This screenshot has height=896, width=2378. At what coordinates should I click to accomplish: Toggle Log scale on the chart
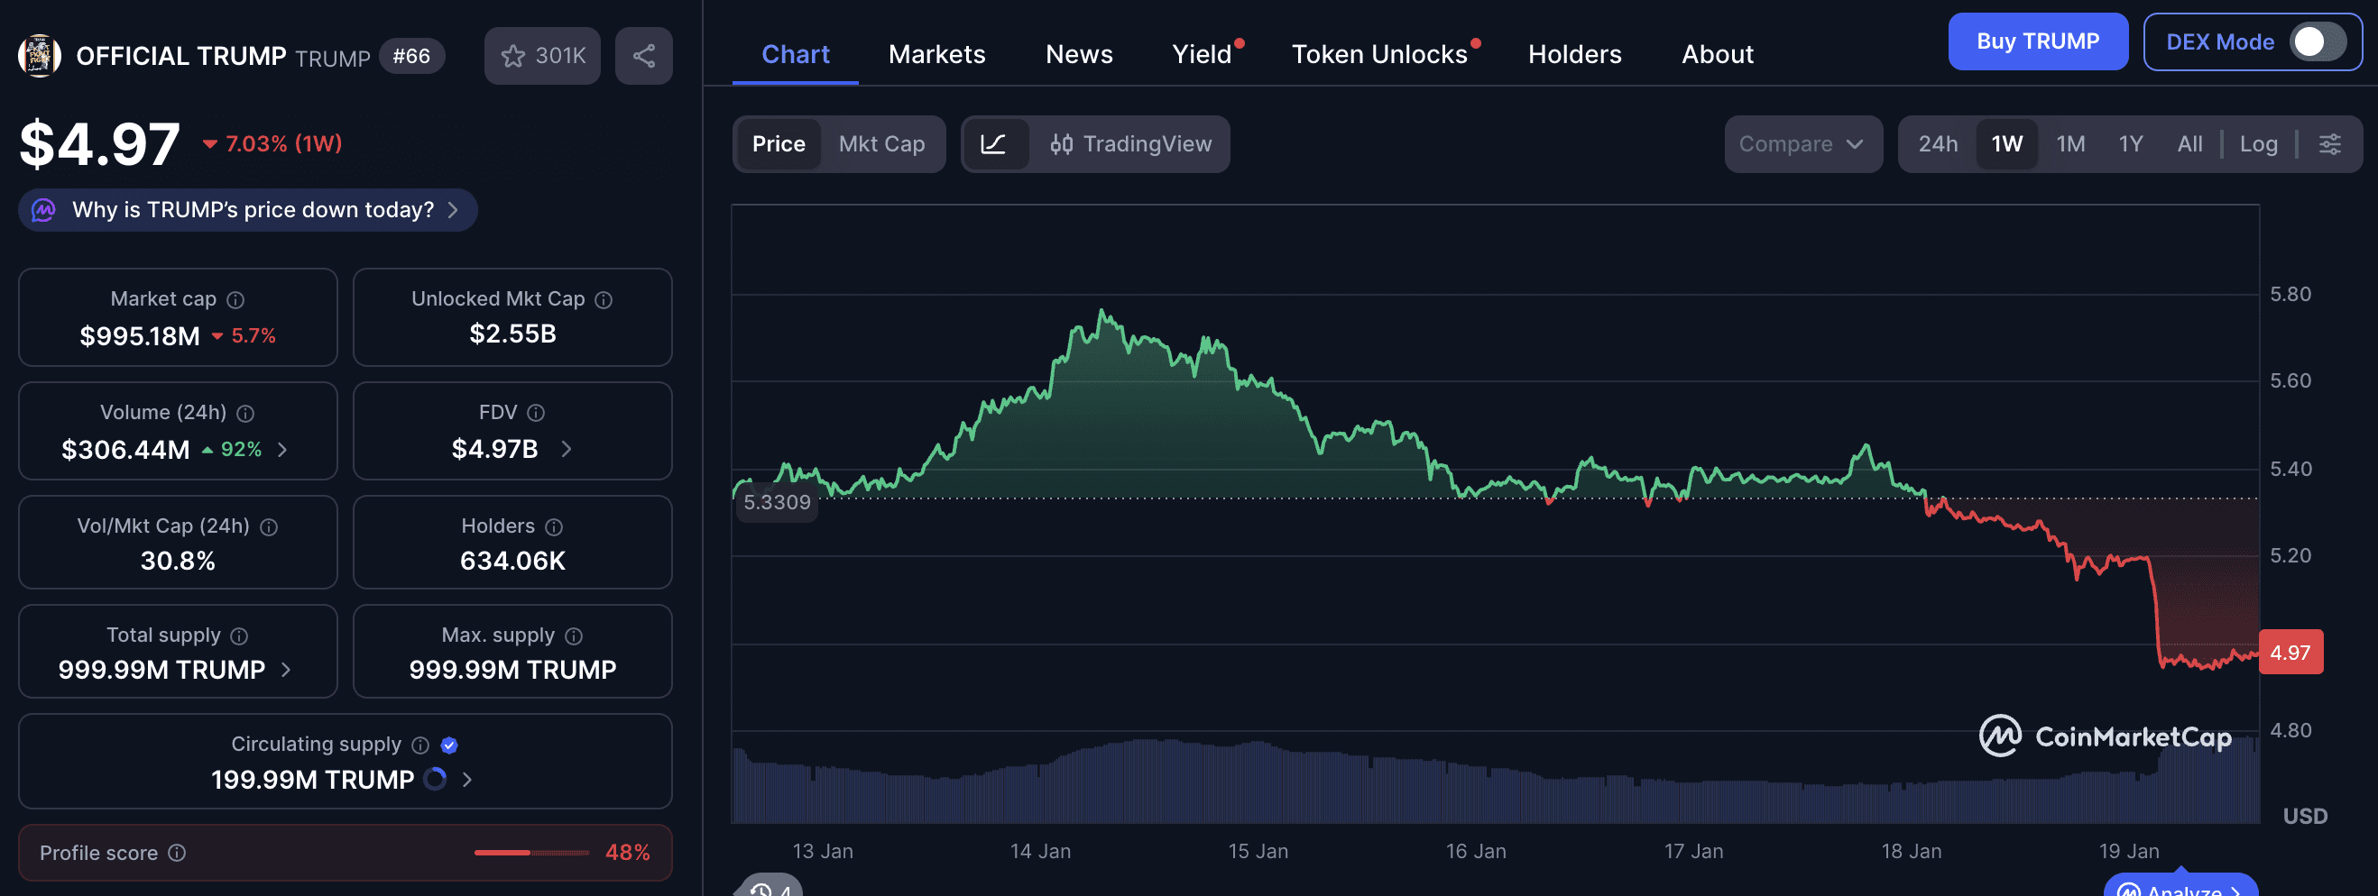pos(2258,144)
